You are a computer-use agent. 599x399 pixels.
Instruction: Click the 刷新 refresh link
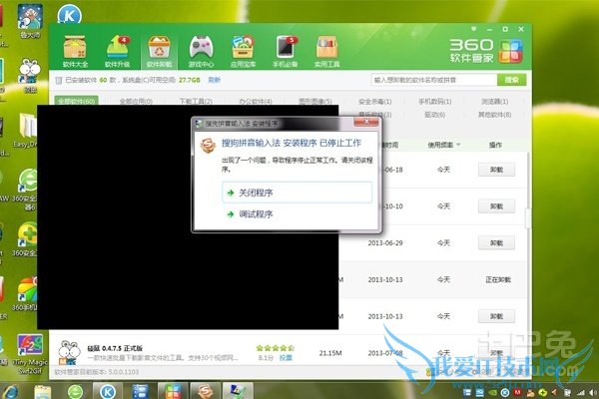click(x=215, y=80)
